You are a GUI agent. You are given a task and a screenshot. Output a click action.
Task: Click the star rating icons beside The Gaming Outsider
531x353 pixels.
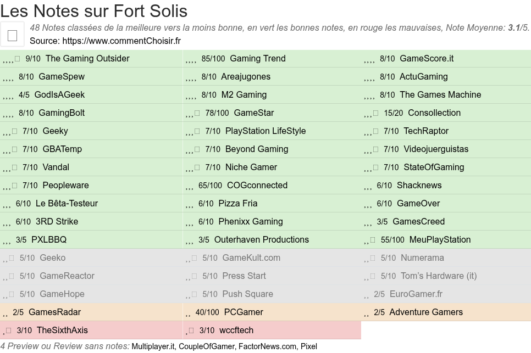coord(12,59)
